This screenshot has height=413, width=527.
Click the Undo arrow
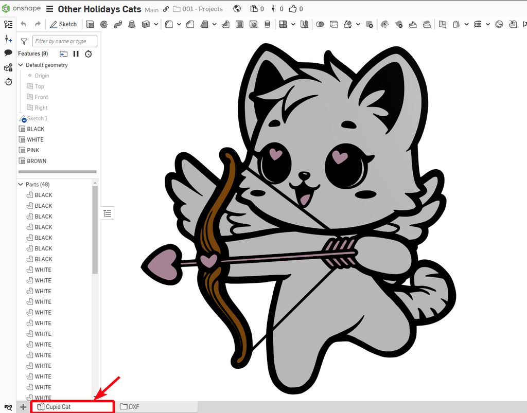[x=23, y=24]
